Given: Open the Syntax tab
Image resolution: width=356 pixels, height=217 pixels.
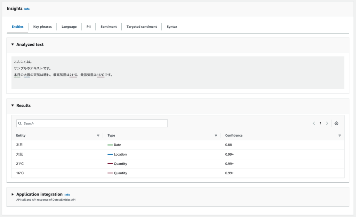Looking at the screenshot, I should click(x=172, y=27).
